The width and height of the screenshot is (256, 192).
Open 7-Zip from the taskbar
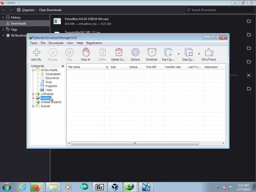click(100, 187)
